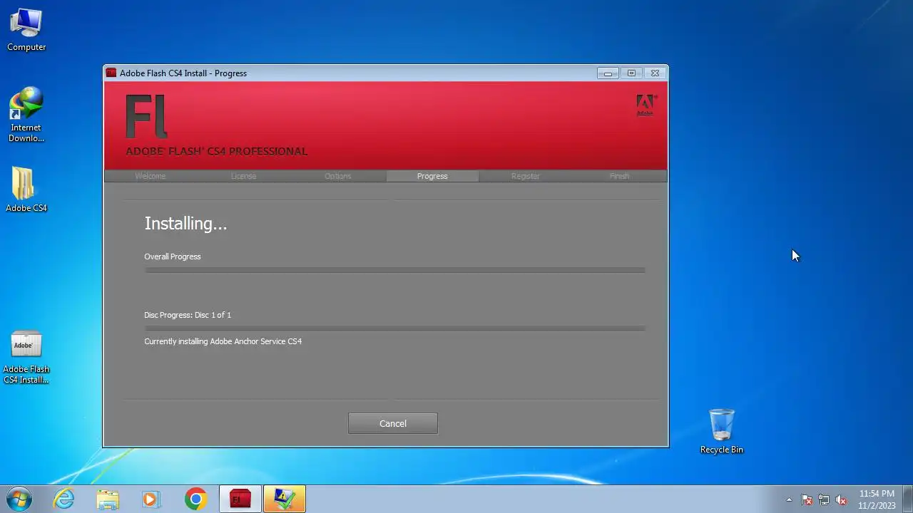Click the large Fl logo
Viewport: 913px width, 513px height.
(x=146, y=116)
